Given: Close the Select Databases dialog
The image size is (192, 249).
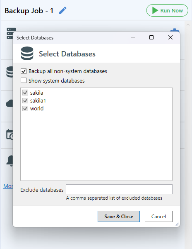Looking at the screenshot, I should click(x=170, y=37).
